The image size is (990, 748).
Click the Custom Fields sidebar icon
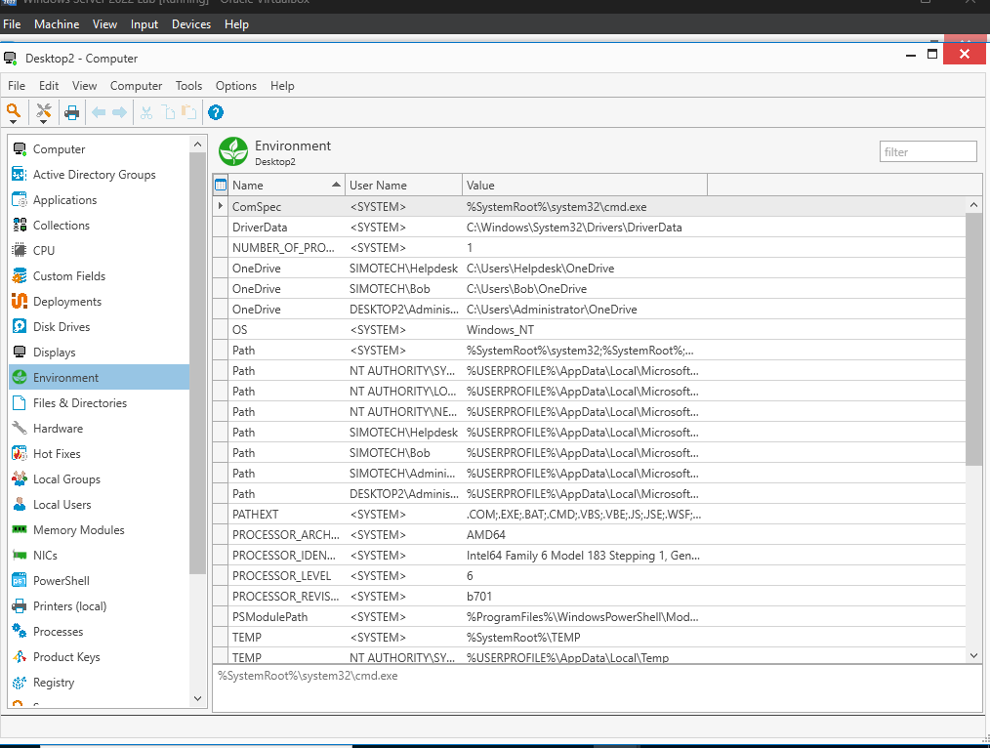coord(20,275)
